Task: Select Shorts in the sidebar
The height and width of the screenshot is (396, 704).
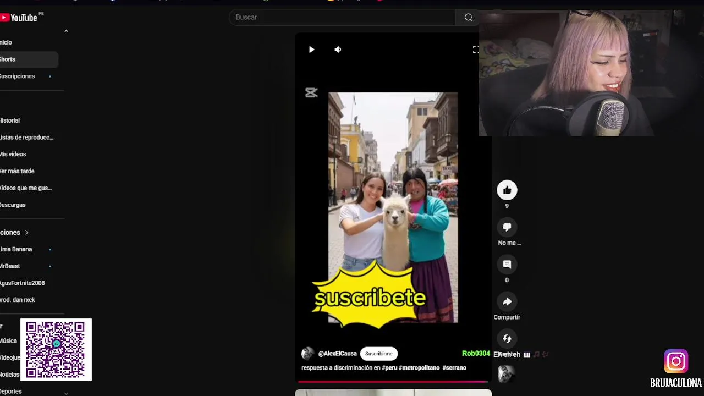Action: point(29,59)
